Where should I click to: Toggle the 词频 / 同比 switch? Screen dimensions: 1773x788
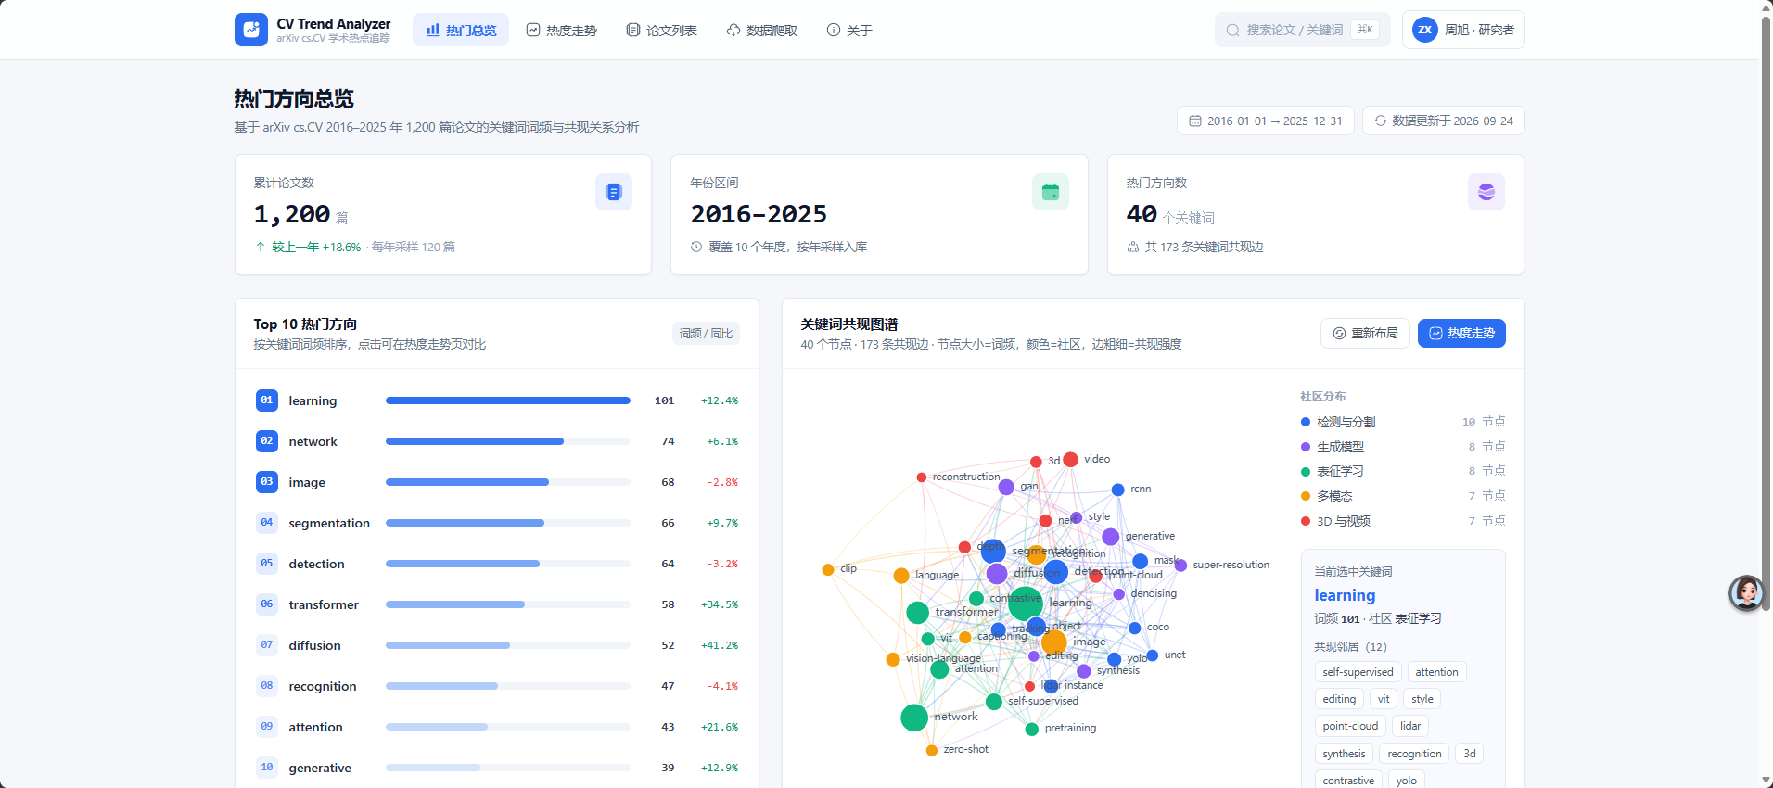[706, 334]
